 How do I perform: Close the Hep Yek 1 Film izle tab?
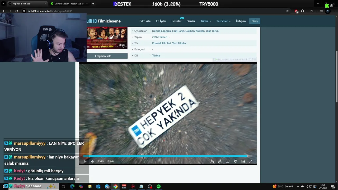point(45,4)
